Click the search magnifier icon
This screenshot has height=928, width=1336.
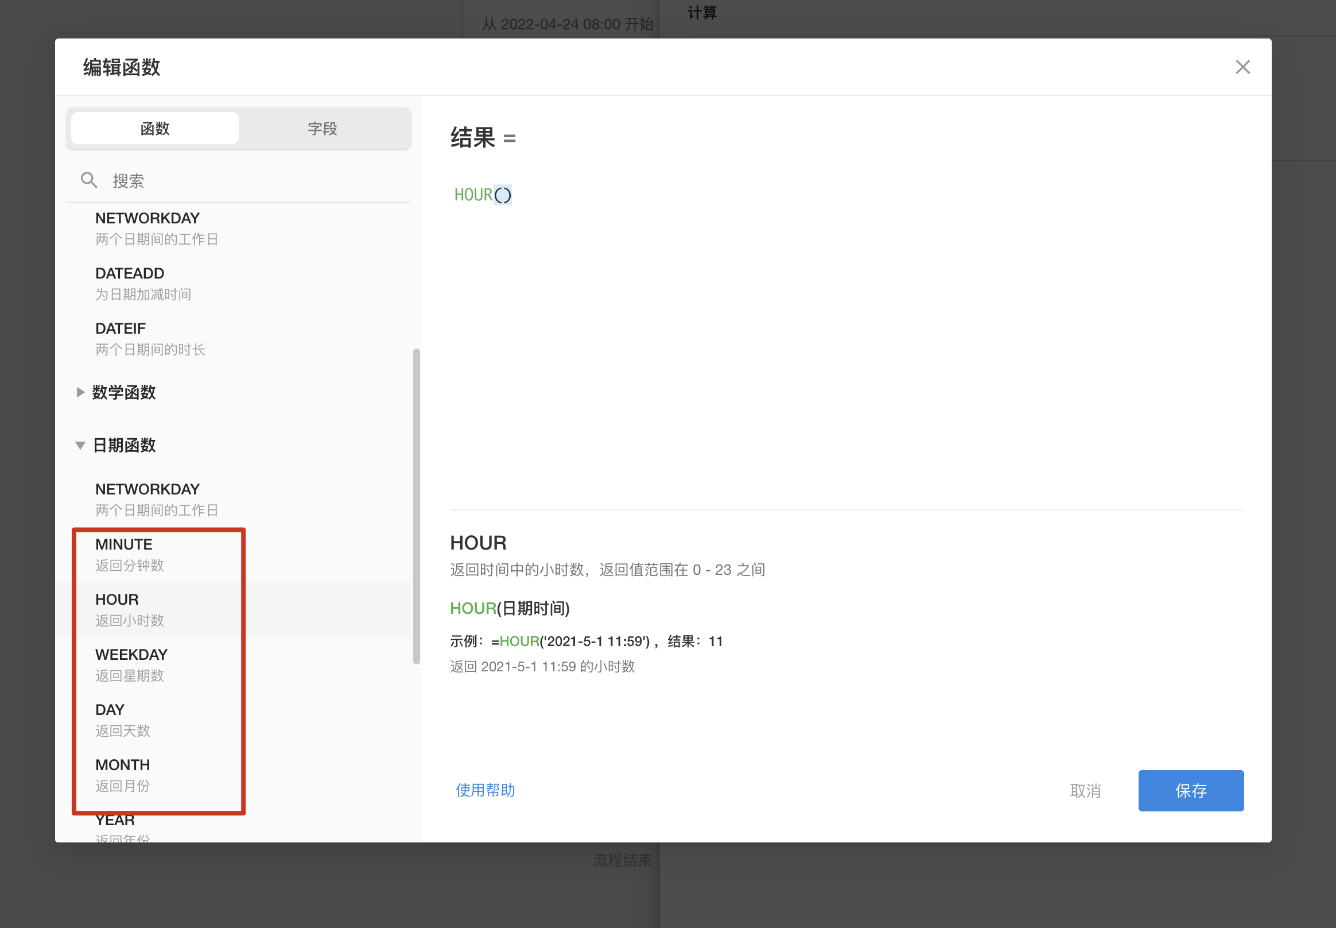89,180
